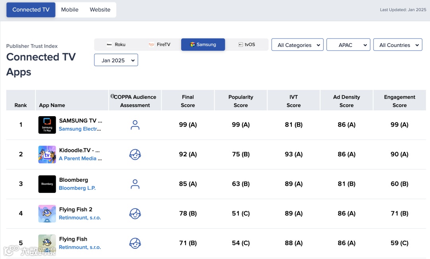The height and width of the screenshot is (259, 430).
Task: Open the Jan 2025 date dropdown
Action: pos(116,60)
